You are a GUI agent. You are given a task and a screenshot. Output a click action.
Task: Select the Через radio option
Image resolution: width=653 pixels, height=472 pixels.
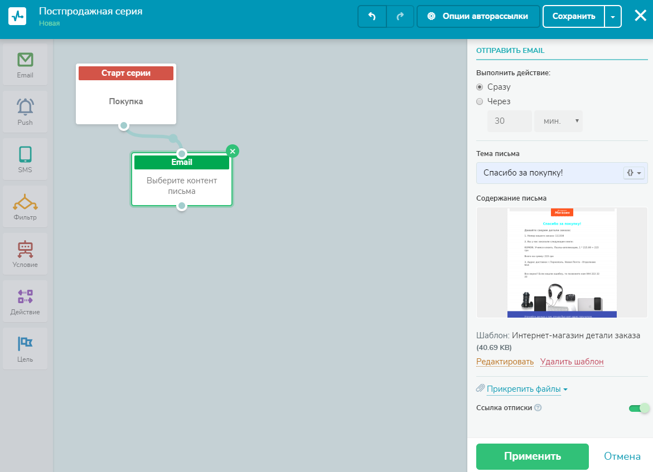pyautogui.click(x=480, y=101)
